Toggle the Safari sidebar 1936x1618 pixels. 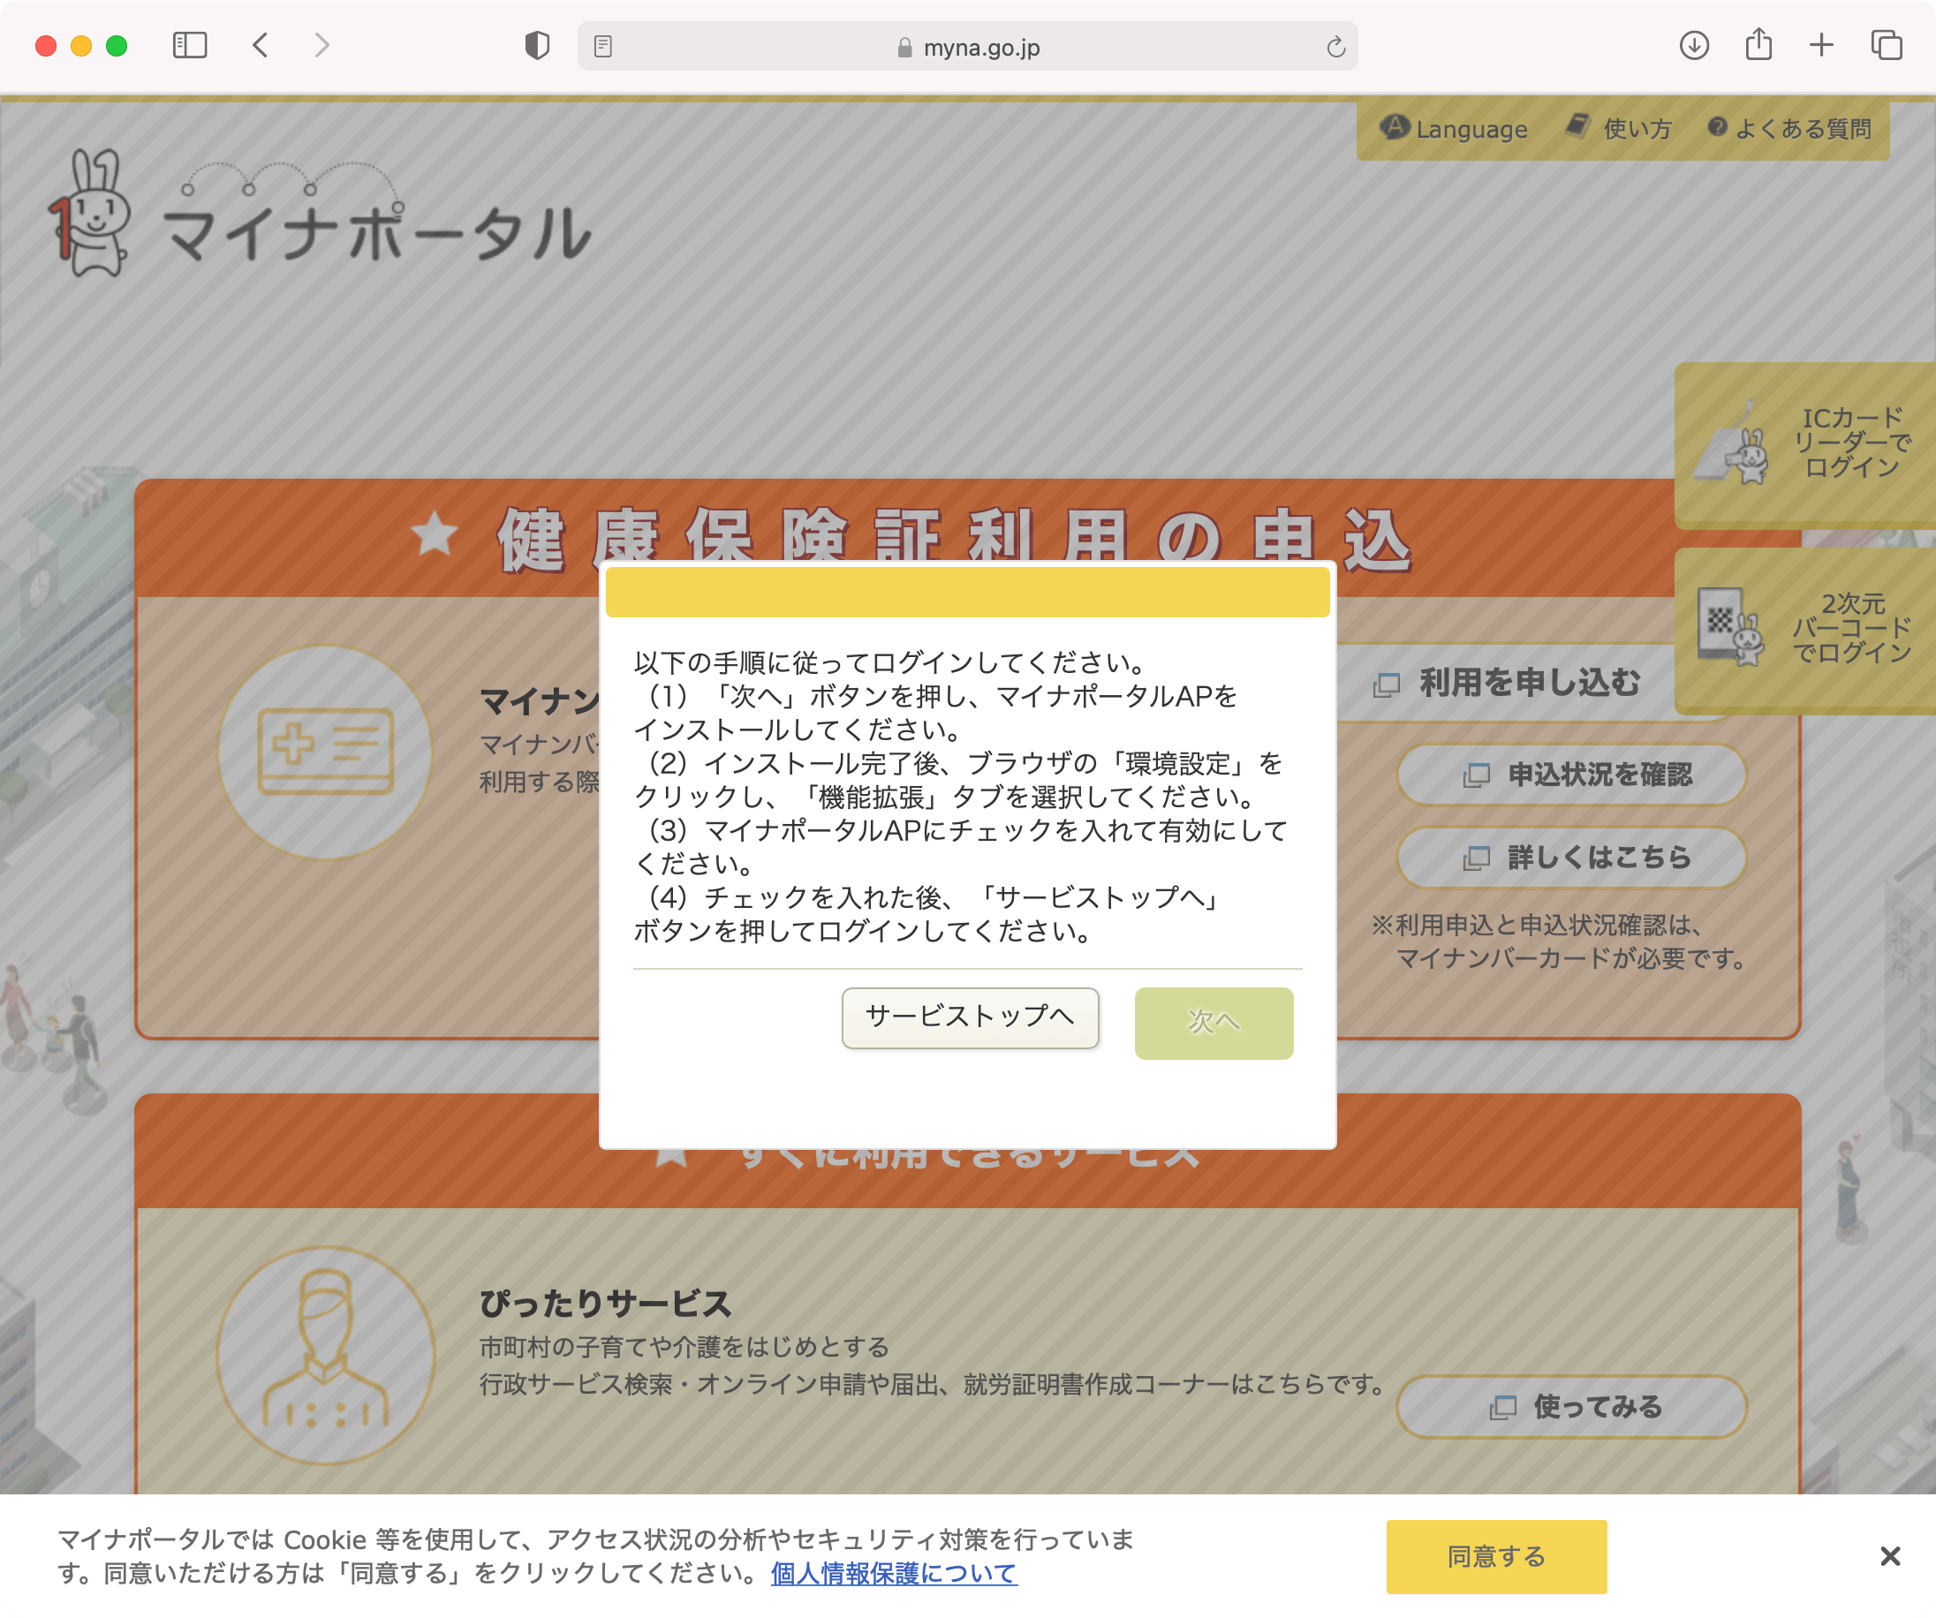189,45
